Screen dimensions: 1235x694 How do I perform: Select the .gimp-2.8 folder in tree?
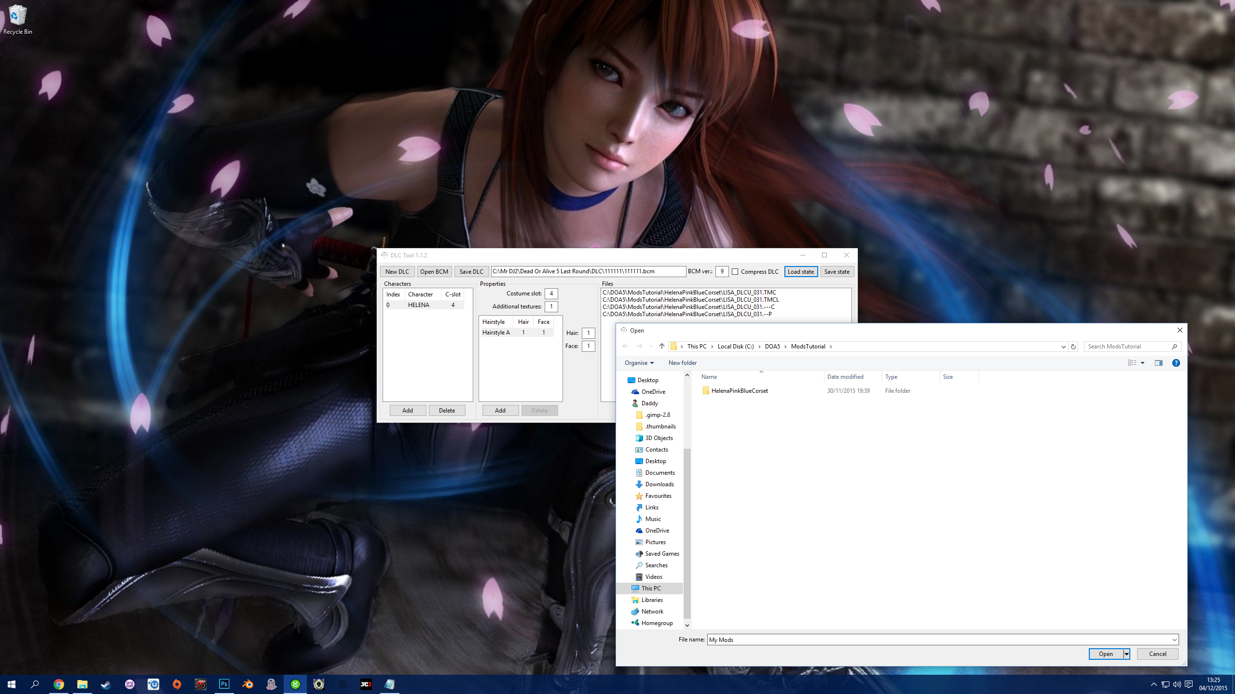click(657, 415)
